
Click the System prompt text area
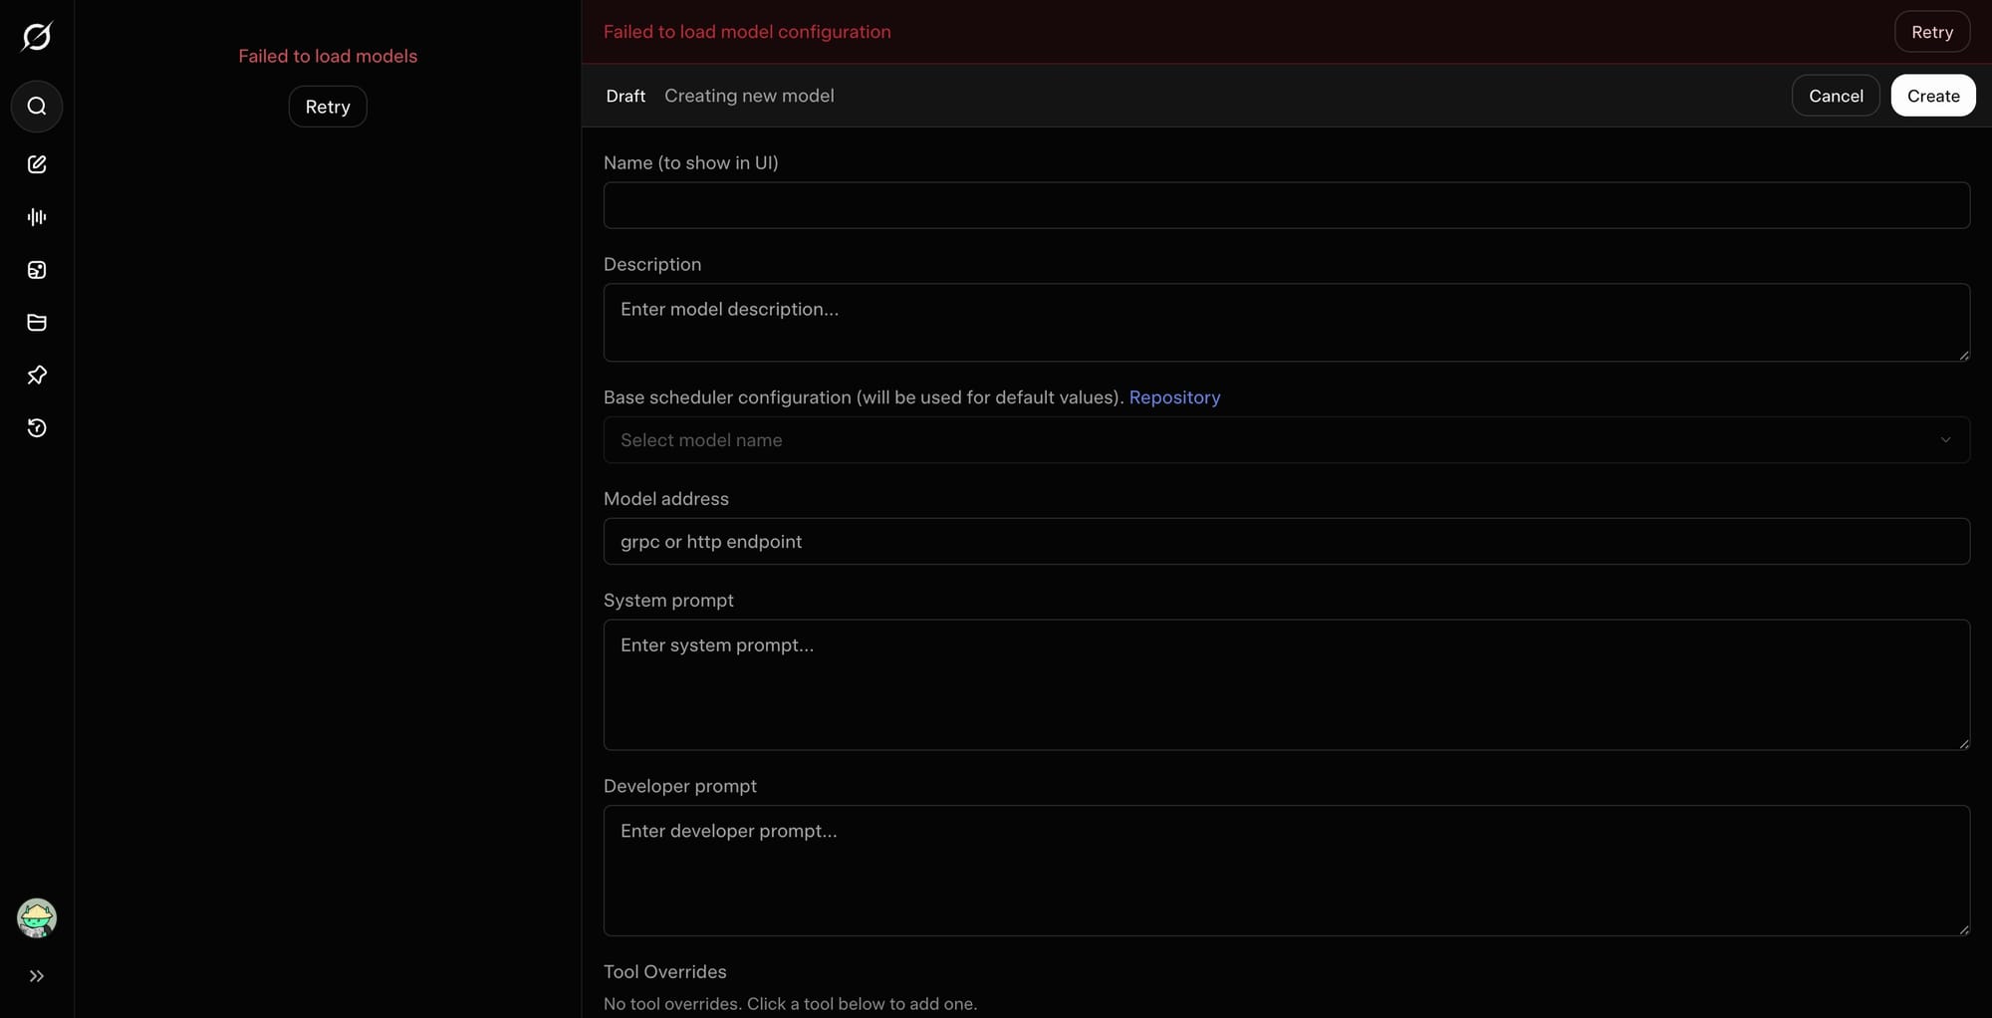(1286, 684)
